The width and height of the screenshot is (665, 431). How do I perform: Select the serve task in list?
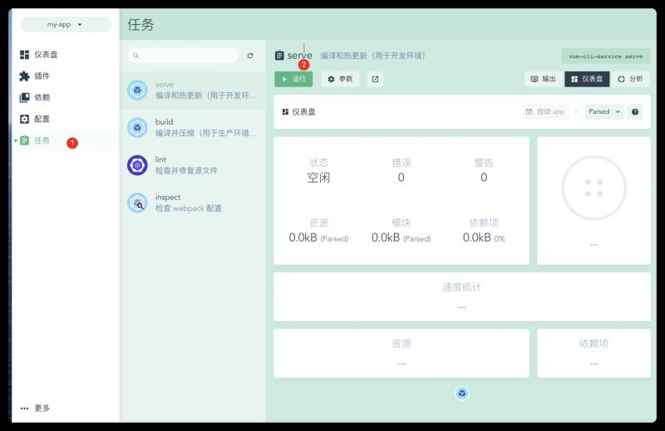(x=193, y=91)
